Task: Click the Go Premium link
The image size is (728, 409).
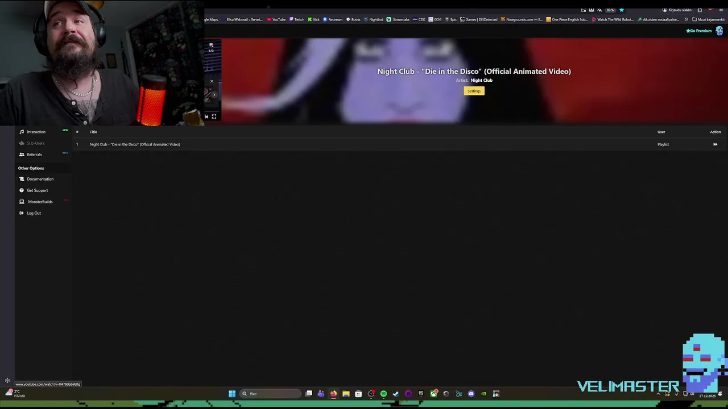Action: pos(699,31)
